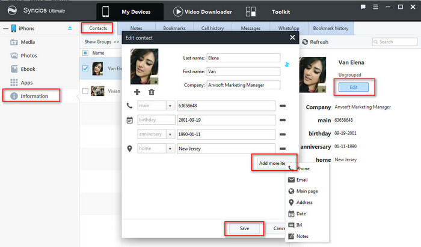Click the Company input field
This screenshot has height=247, width=421.
[243, 85]
